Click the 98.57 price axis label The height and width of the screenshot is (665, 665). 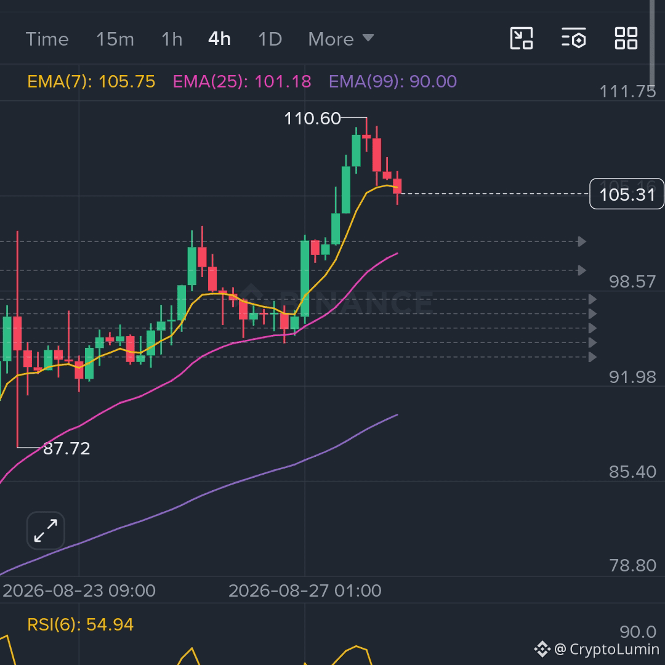632,281
